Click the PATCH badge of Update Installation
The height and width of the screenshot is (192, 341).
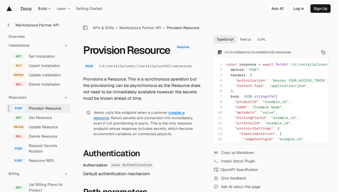tap(19, 75)
